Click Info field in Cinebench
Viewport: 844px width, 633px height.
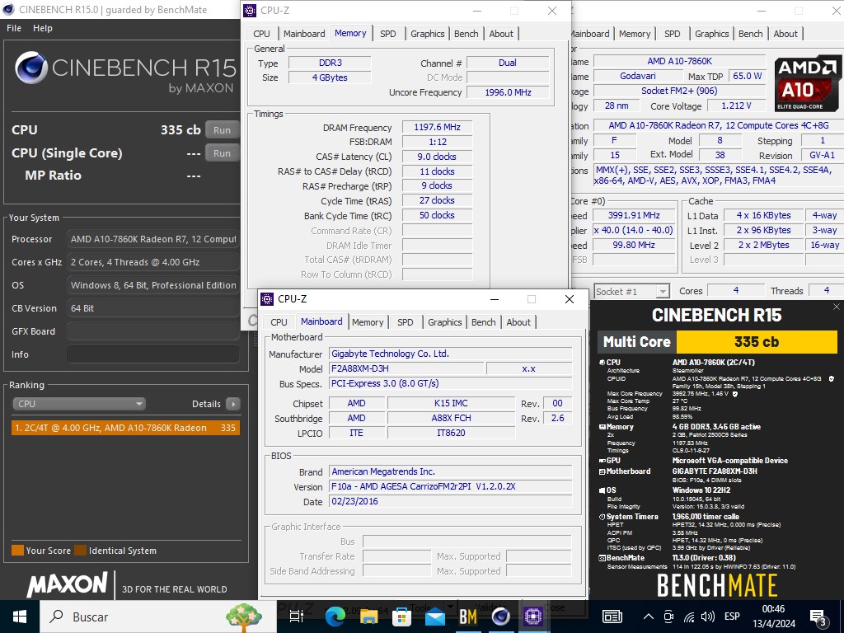point(152,354)
